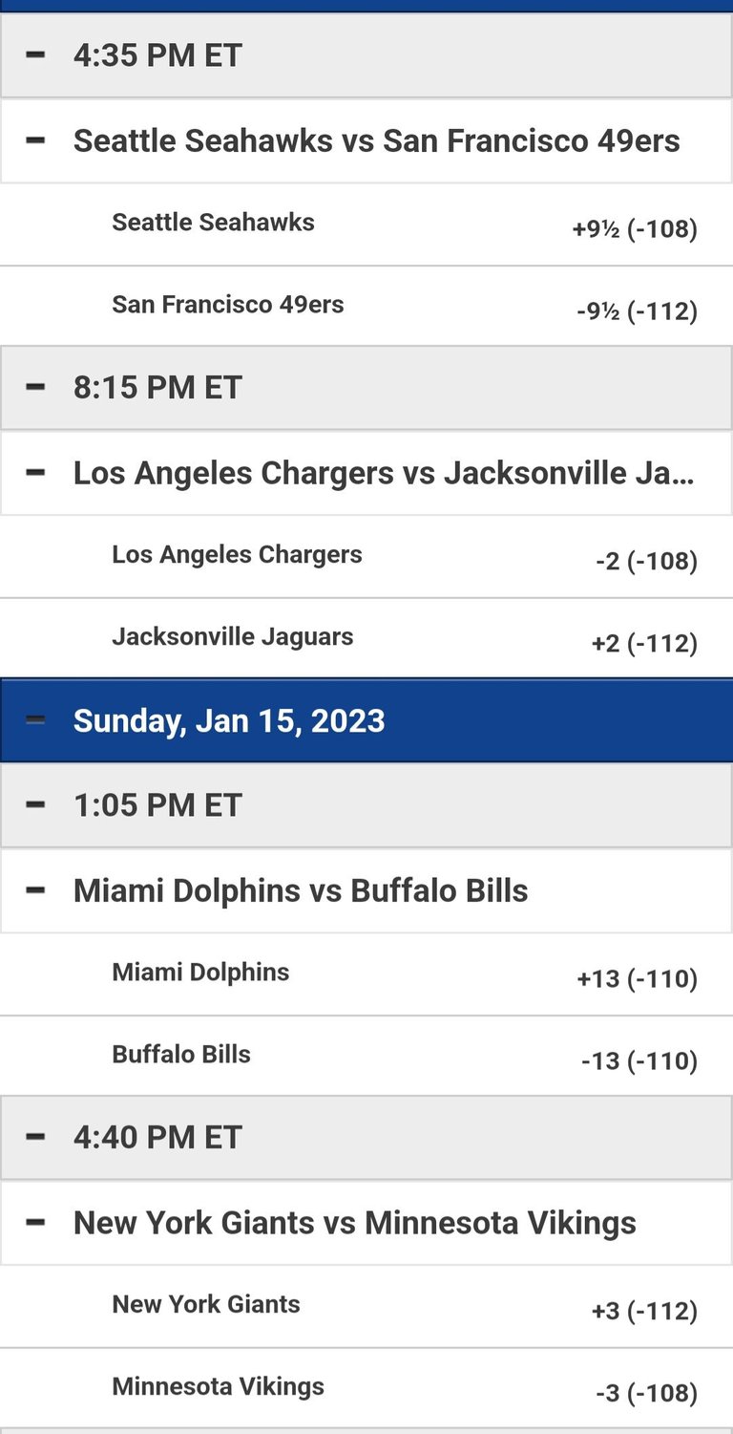Collapse the 4:40 PM ET time section
The width and height of the screenshot is (733, 1434).
[x=35, y=1137]
